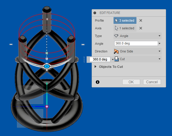Image resolution: width=172 pixels, height=136 pixels.
Task: Open the Operation dropdown set to Cut
Action: (137, 59)
